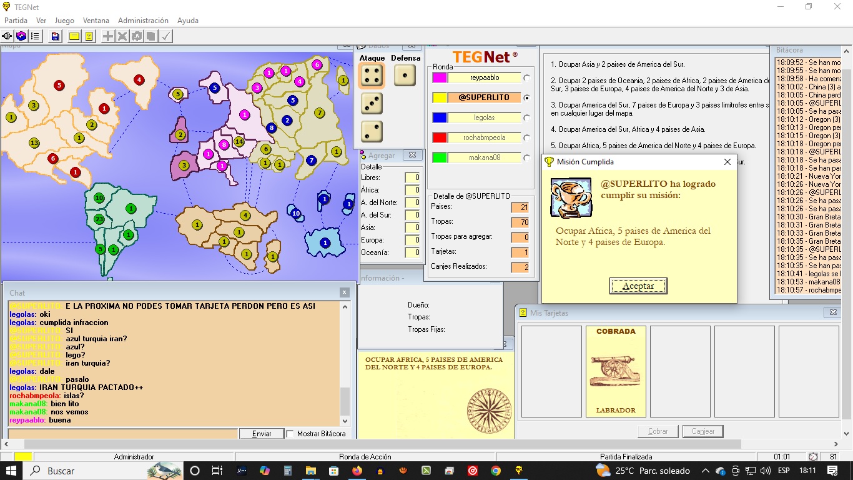Click the top attack die showing six
This screenshot has width=853, height=480.
372,76
